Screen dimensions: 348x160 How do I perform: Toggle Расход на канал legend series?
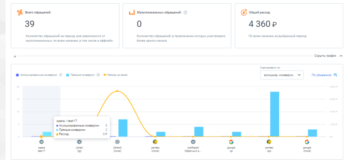click(116, 75)
